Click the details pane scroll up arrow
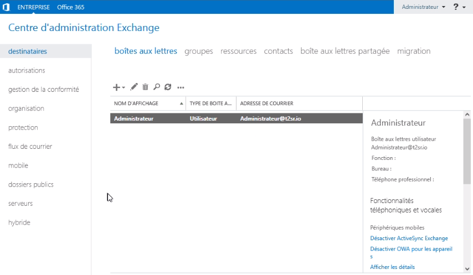This screenshot has height=275, width=473. 467,115
